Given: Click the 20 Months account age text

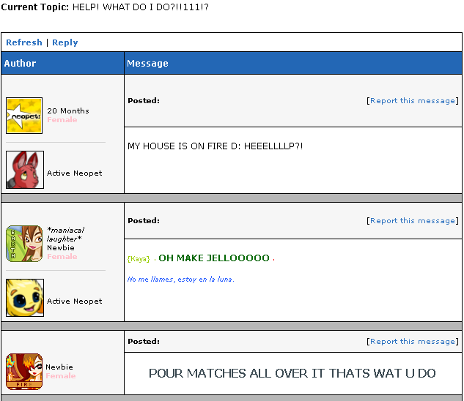Looking at the screenshot, I should coord(68,110).
